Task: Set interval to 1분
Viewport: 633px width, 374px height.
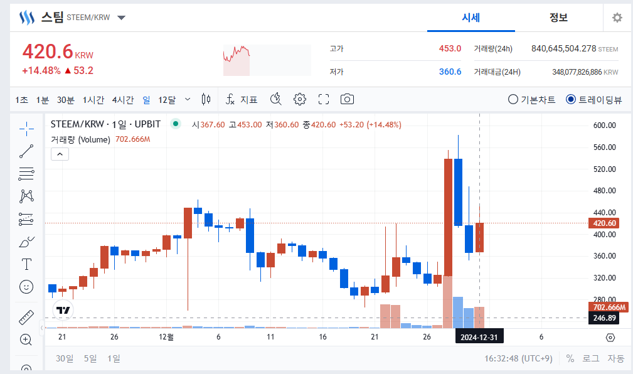Action: pyautogui.click(x=43, y=100)
